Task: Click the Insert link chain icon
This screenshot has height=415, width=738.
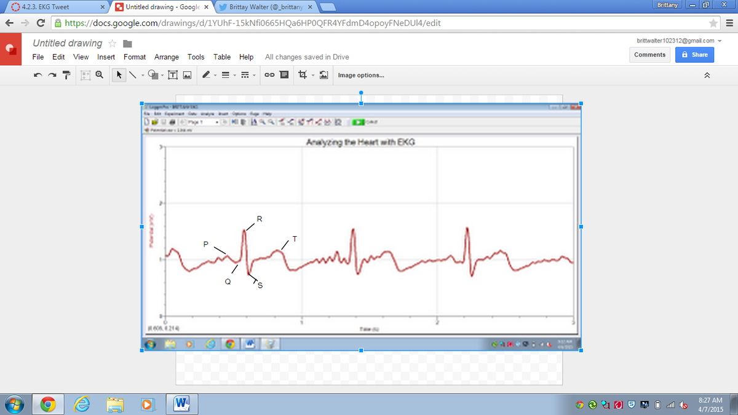Action: (269, 75)
